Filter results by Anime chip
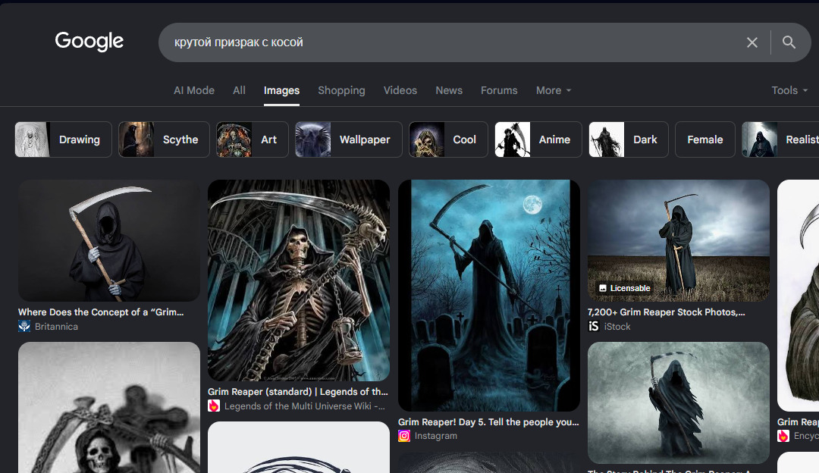 point(538,139)
